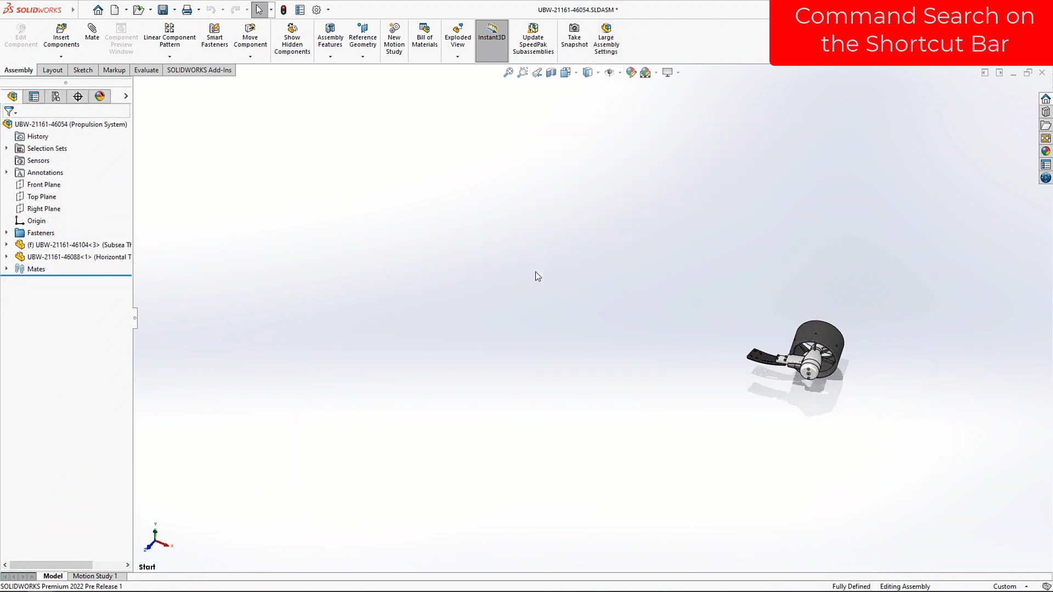Expand the Exploded View dropdown arrow
Viewport: 1053px width, 592px height.
tap(457, 56)
